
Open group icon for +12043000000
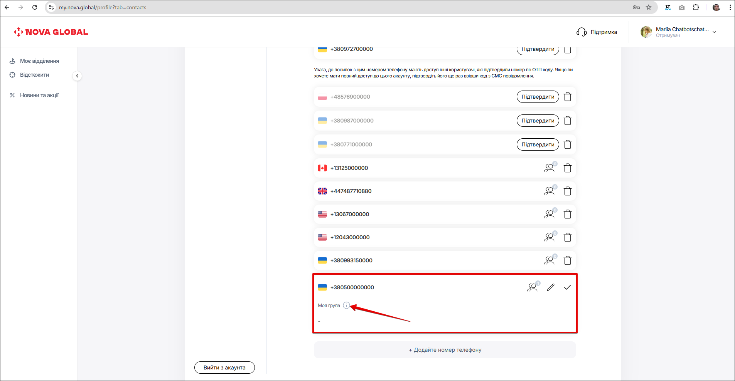550,237
